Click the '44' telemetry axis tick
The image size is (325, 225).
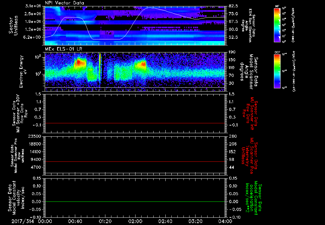click(231, 167)
